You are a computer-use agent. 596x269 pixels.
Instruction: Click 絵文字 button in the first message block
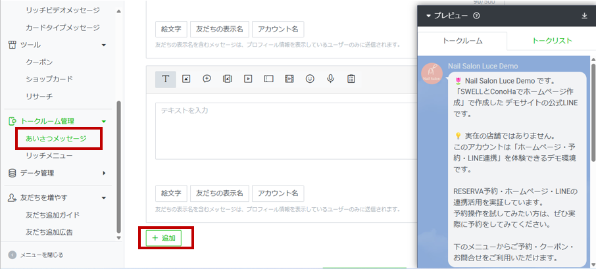171,29
